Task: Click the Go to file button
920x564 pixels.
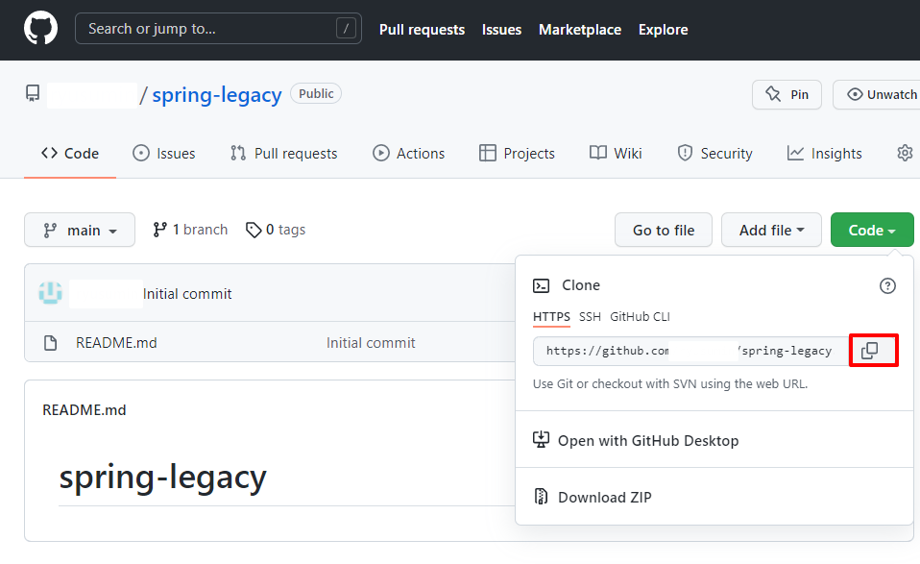Action: click(x=664, y=230)
